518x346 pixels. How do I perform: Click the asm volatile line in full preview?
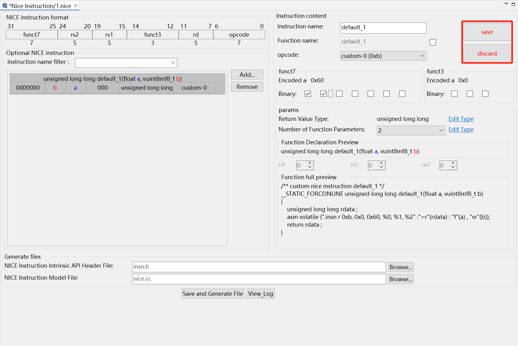pos(388,217)
